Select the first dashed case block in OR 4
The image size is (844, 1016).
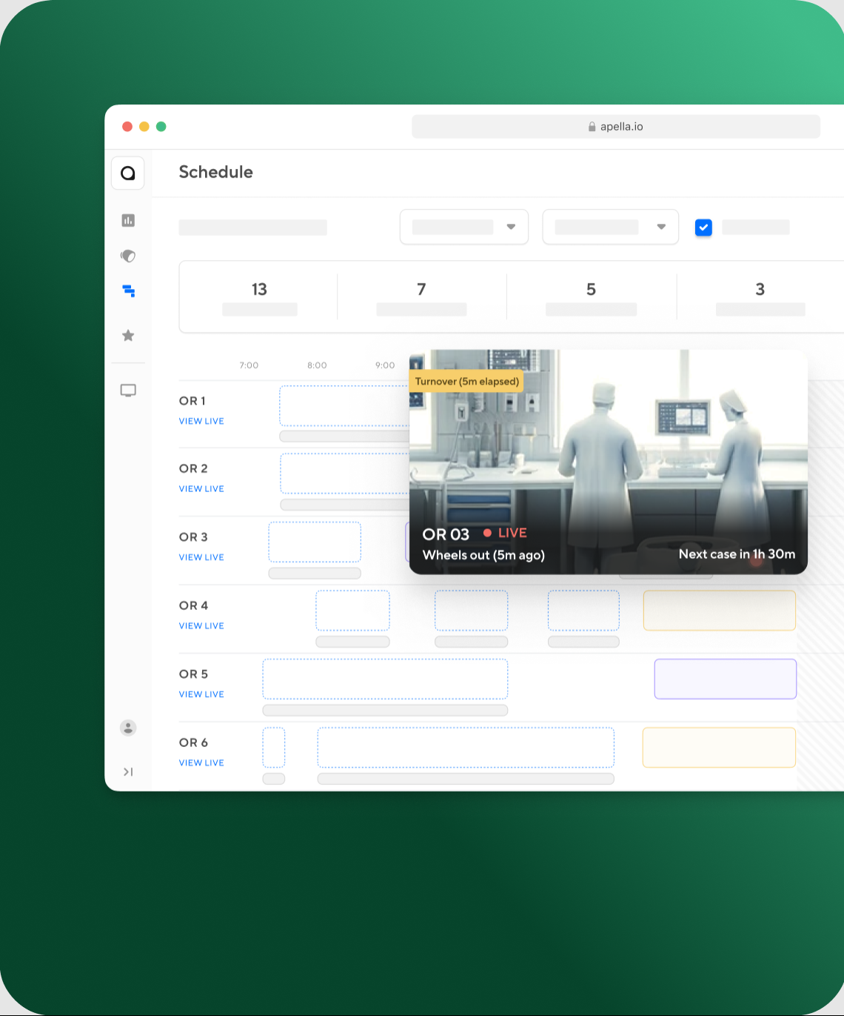(x=352, y=611)
